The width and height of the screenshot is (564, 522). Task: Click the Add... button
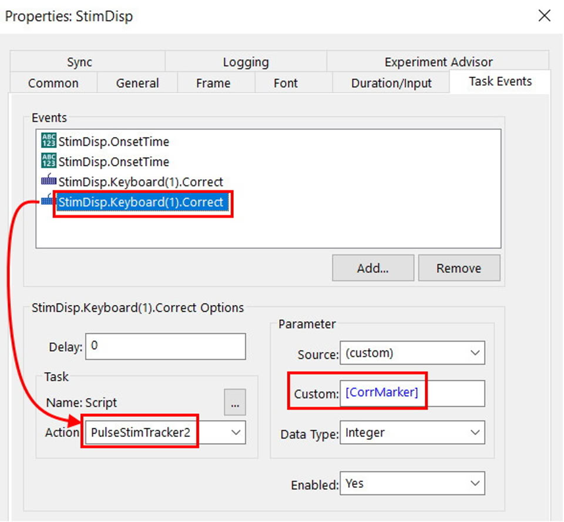372,268
